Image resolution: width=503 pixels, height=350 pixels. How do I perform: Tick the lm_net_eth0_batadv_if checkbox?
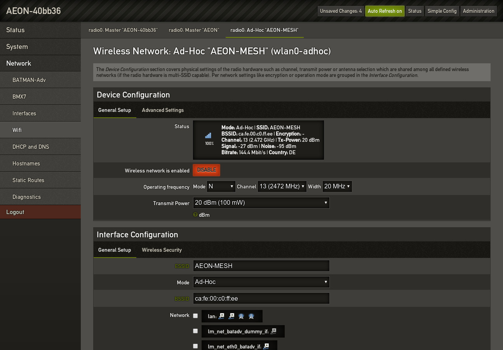coord(195,346)
